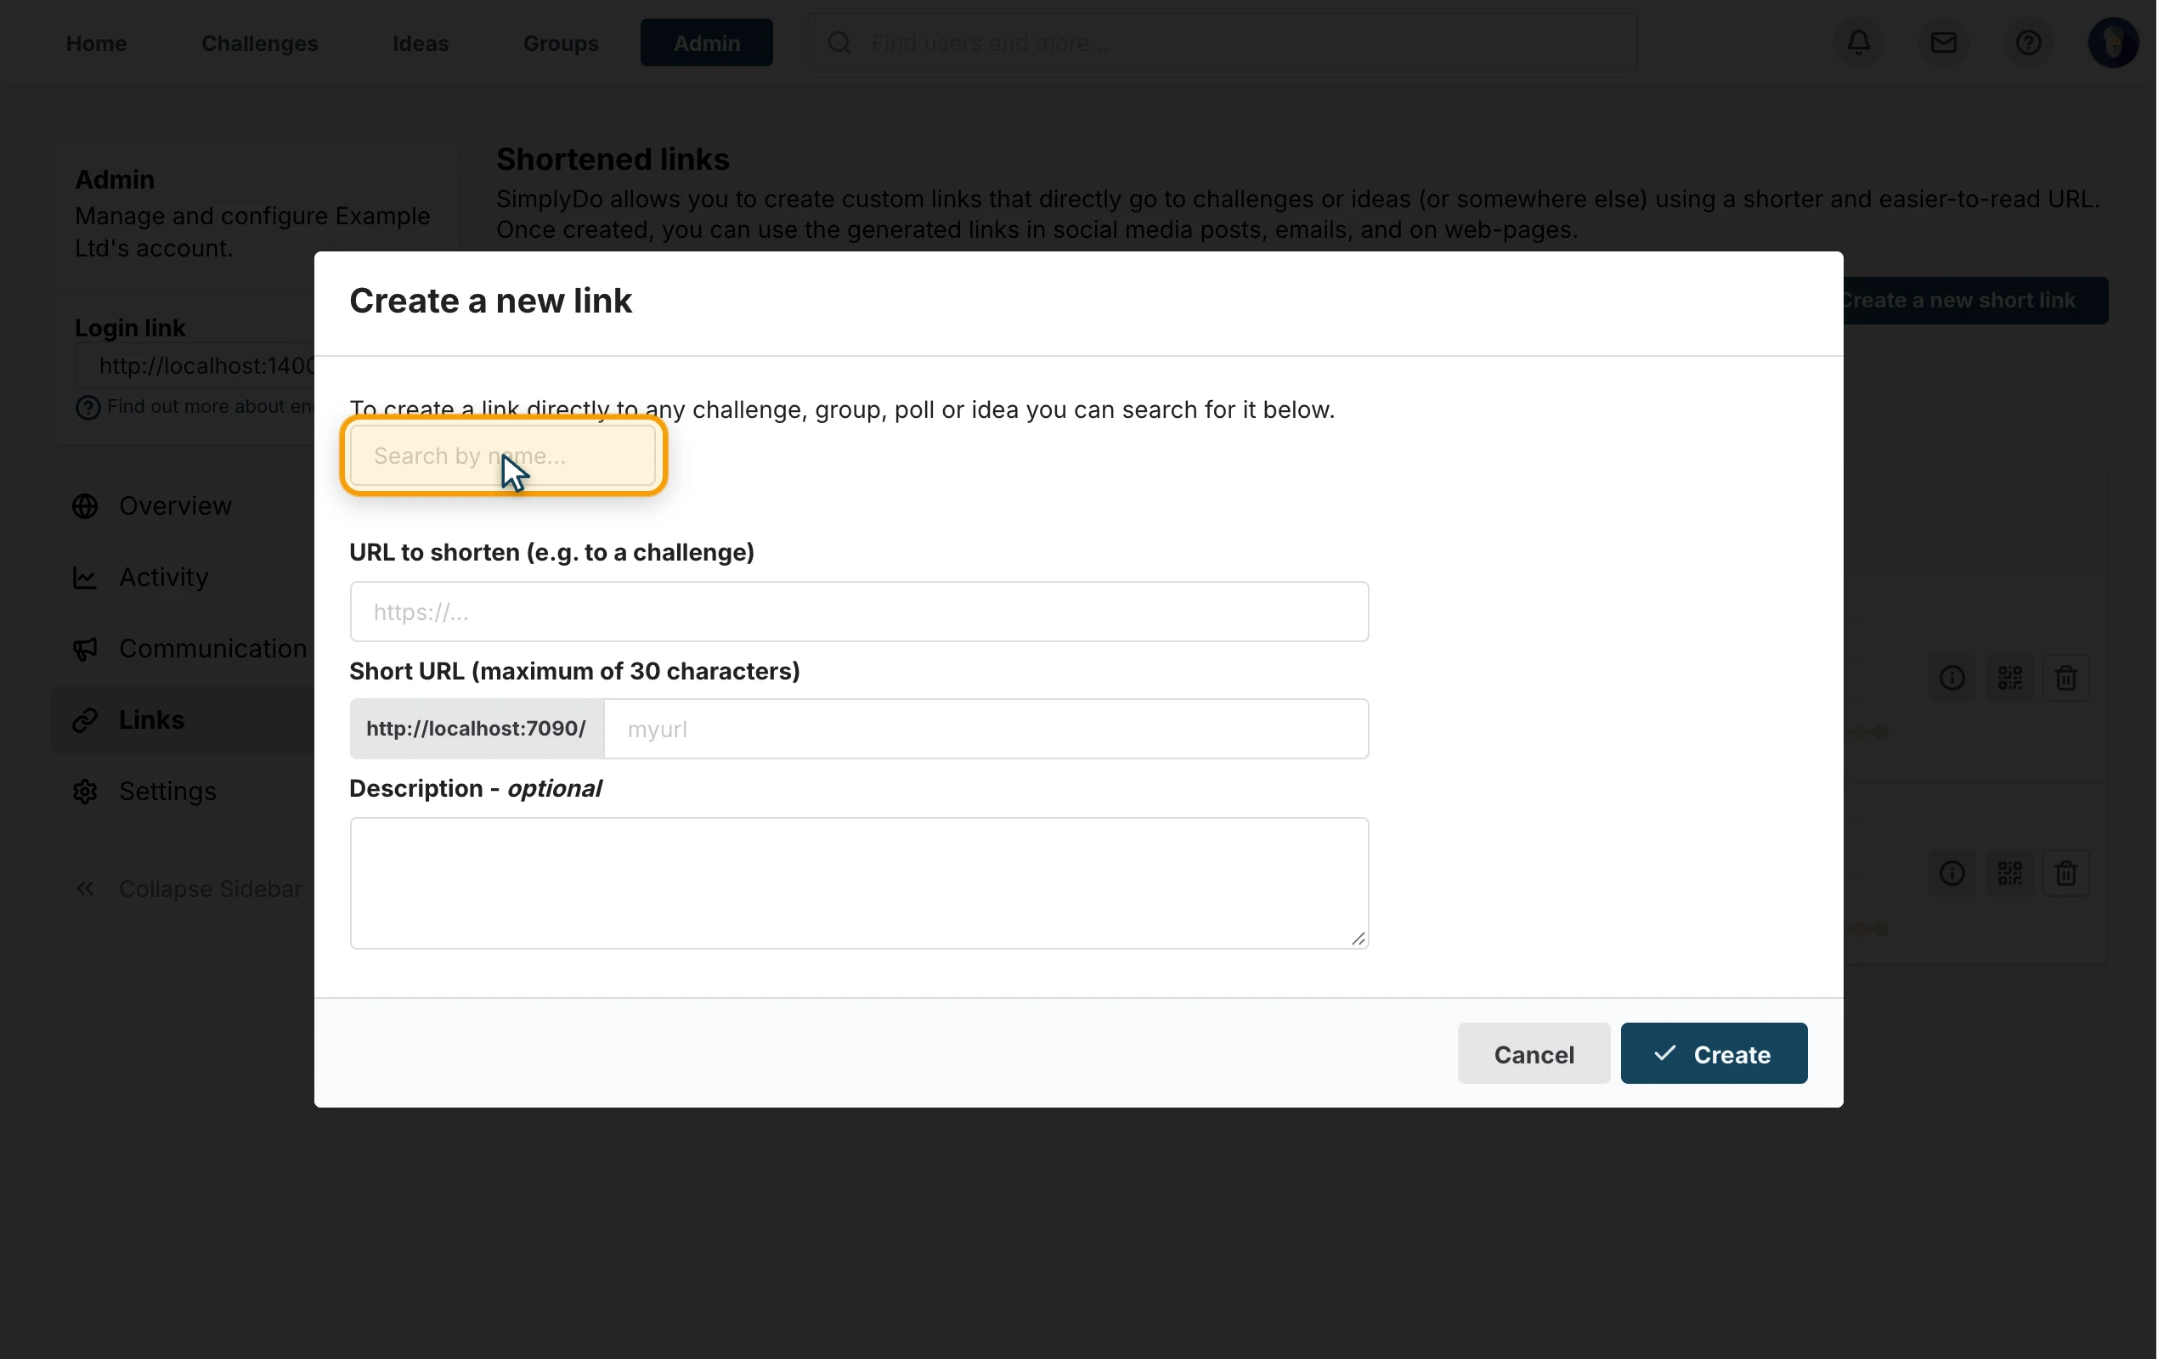
Task: Click the search magnifier icon in top bar
Action: (839, 42)
